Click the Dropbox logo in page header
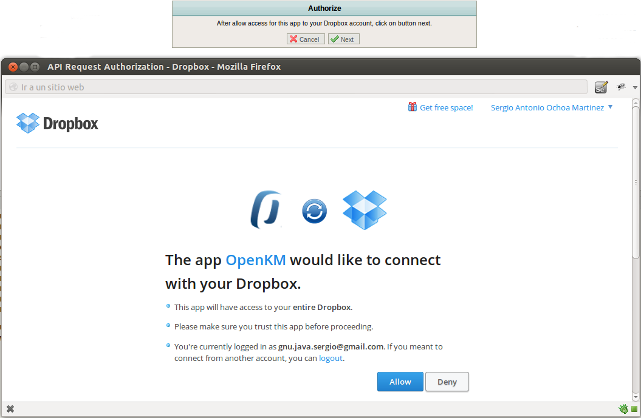 point(57,123)
